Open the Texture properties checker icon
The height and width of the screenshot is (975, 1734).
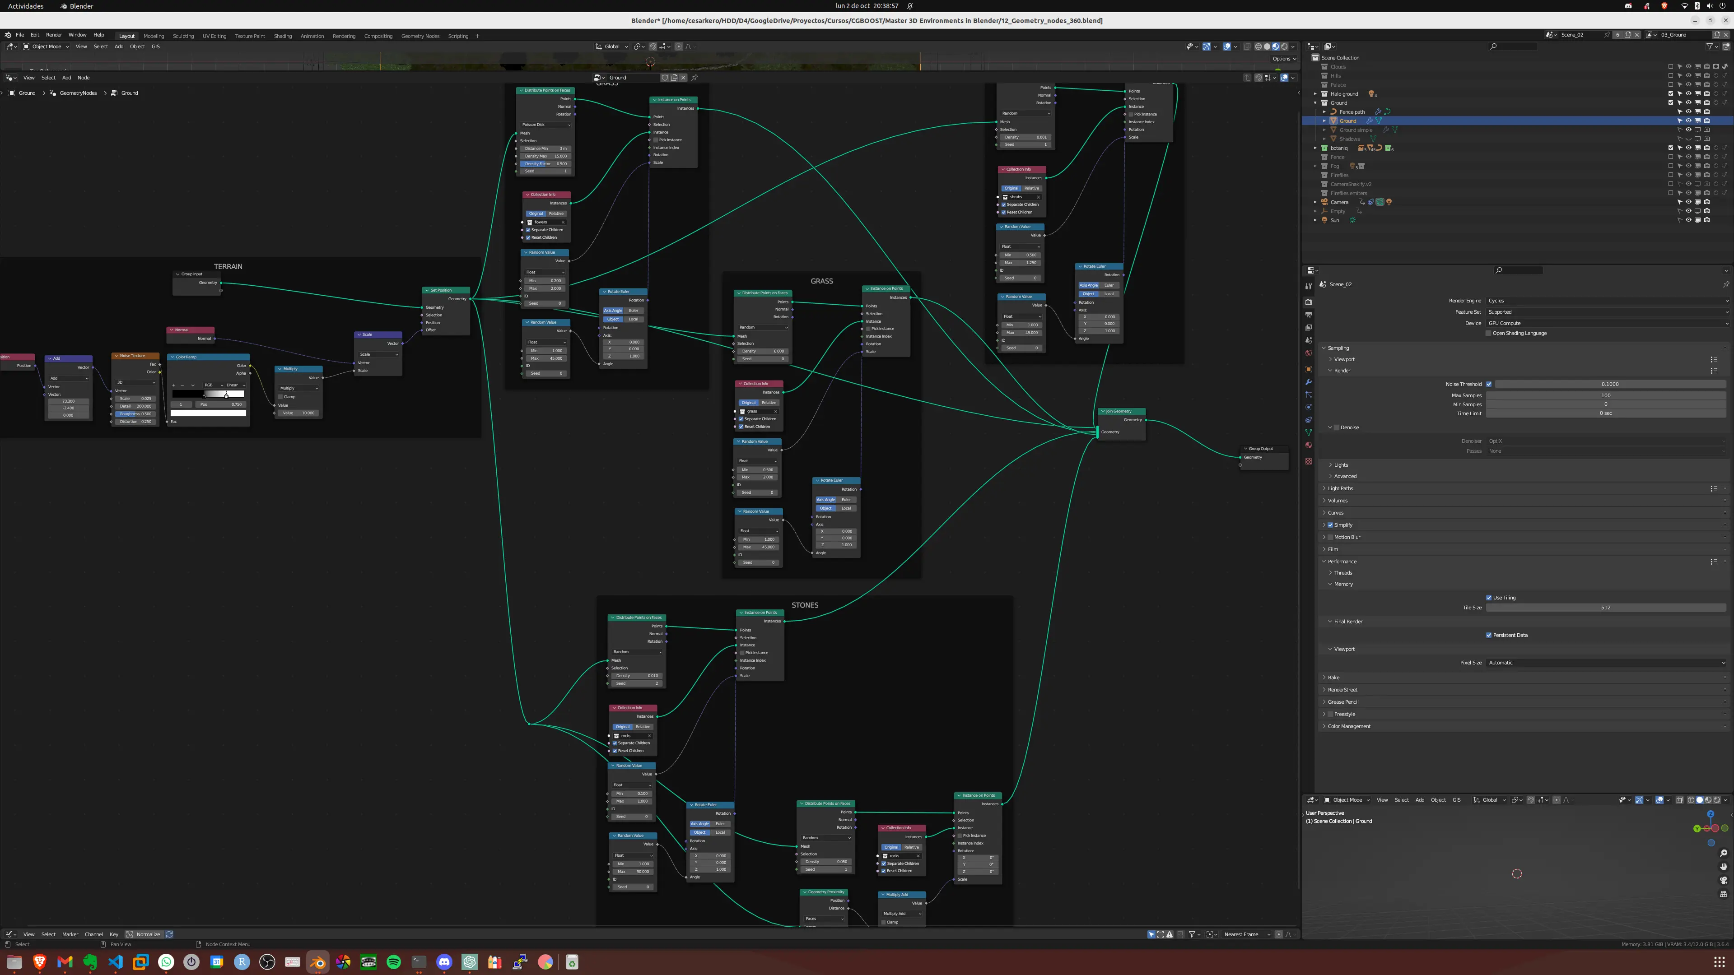[1309, 462]
